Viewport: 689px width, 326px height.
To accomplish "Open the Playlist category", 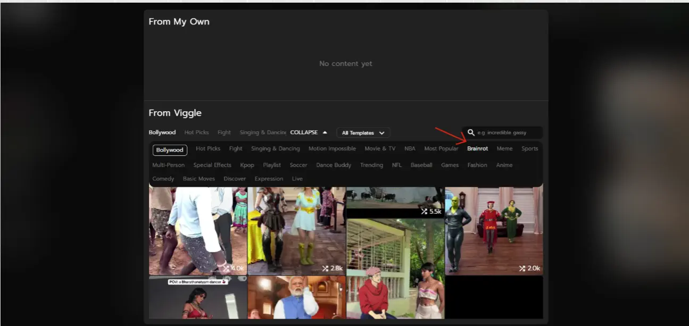I will (272, 165).
